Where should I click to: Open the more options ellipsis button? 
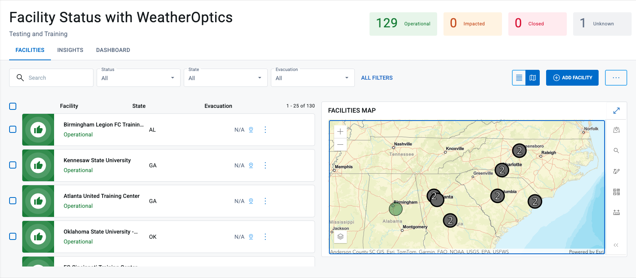pos(616,78)
